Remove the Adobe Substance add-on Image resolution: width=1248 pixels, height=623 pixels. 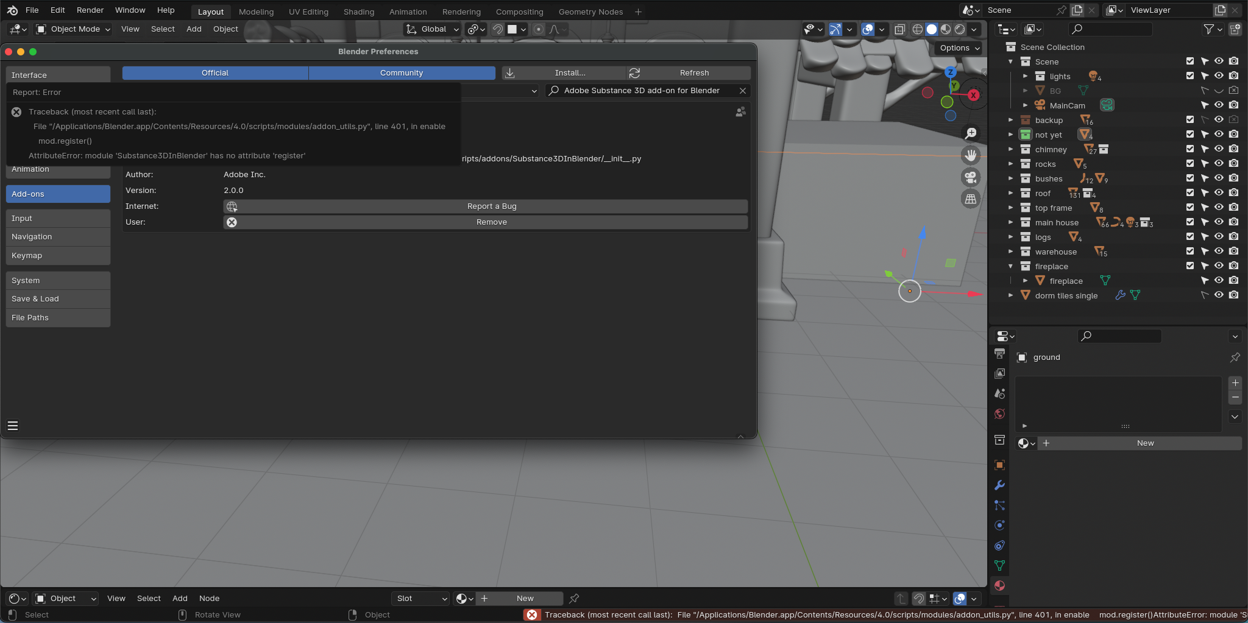point(486,222)
